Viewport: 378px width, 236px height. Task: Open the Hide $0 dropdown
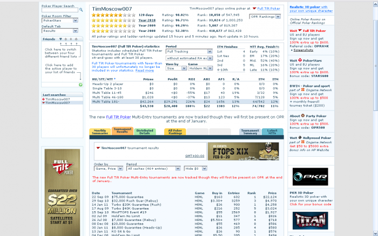point(195,169)
